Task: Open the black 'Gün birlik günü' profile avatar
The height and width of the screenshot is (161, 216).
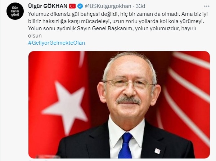Action: point(15,11)
